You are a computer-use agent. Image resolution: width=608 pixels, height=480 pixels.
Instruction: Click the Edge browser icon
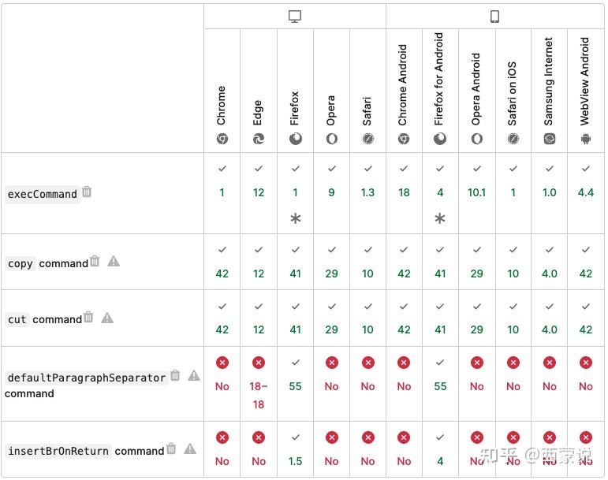[259, 139]
